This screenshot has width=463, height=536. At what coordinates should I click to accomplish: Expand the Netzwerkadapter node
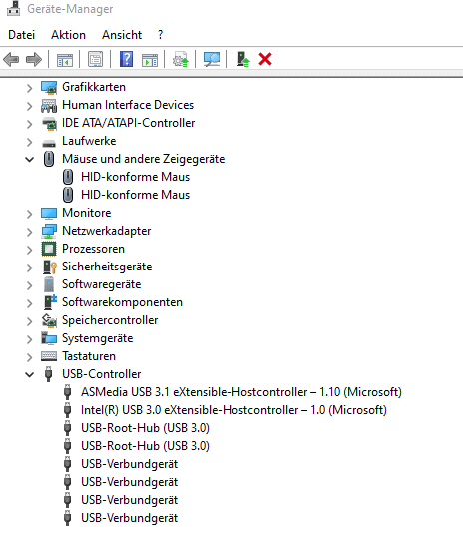click(29, 232)
